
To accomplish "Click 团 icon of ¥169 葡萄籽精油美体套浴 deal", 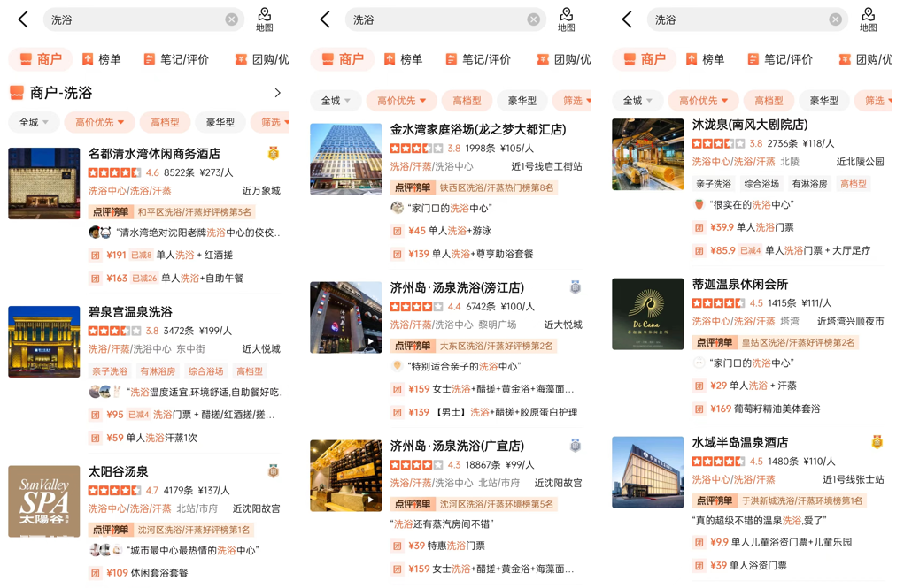I will click(699, 409).
